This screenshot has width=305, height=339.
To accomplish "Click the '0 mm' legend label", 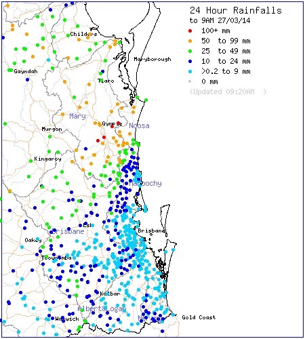I will (209, 81).
